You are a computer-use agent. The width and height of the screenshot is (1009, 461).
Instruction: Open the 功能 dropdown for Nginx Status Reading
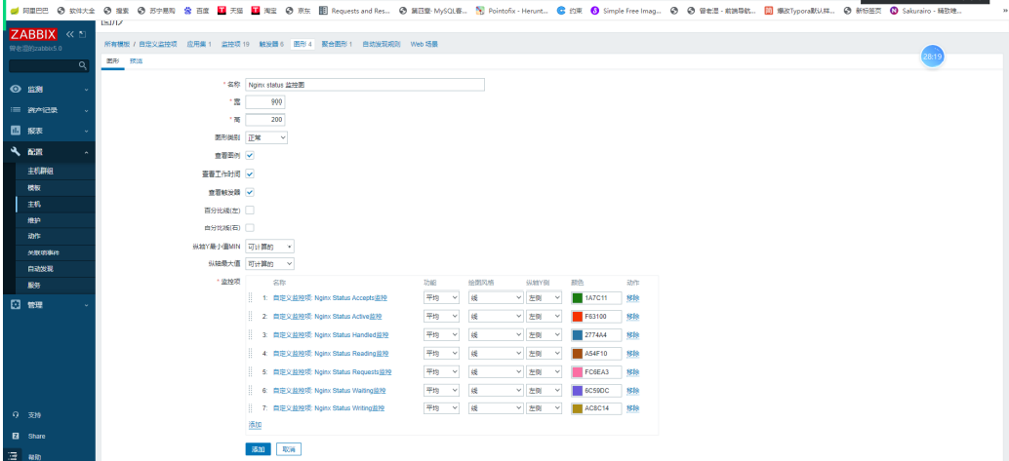click(x=441, y=353)
